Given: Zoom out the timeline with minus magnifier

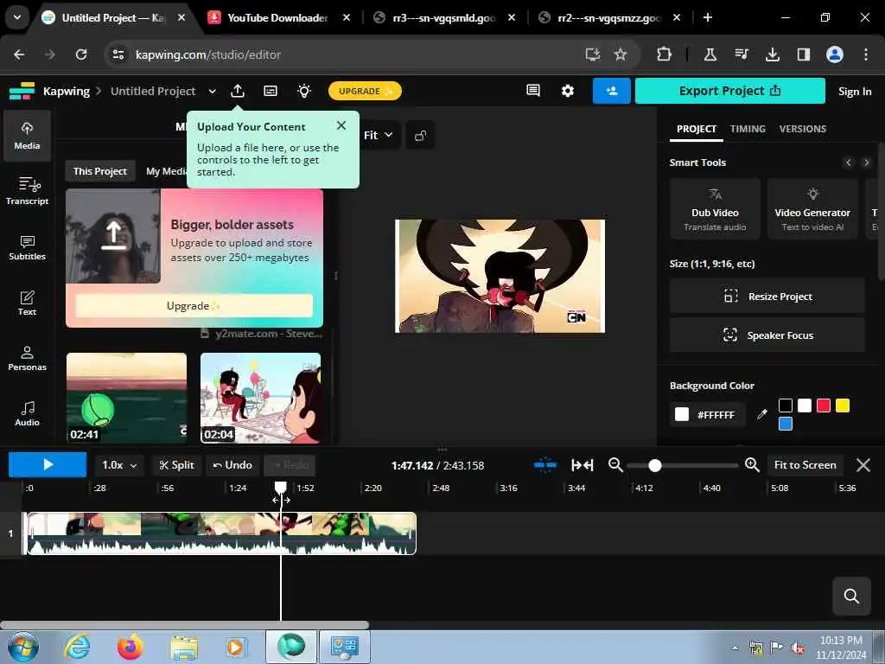Looking at the screenshot, I should (x=615, y=464).
